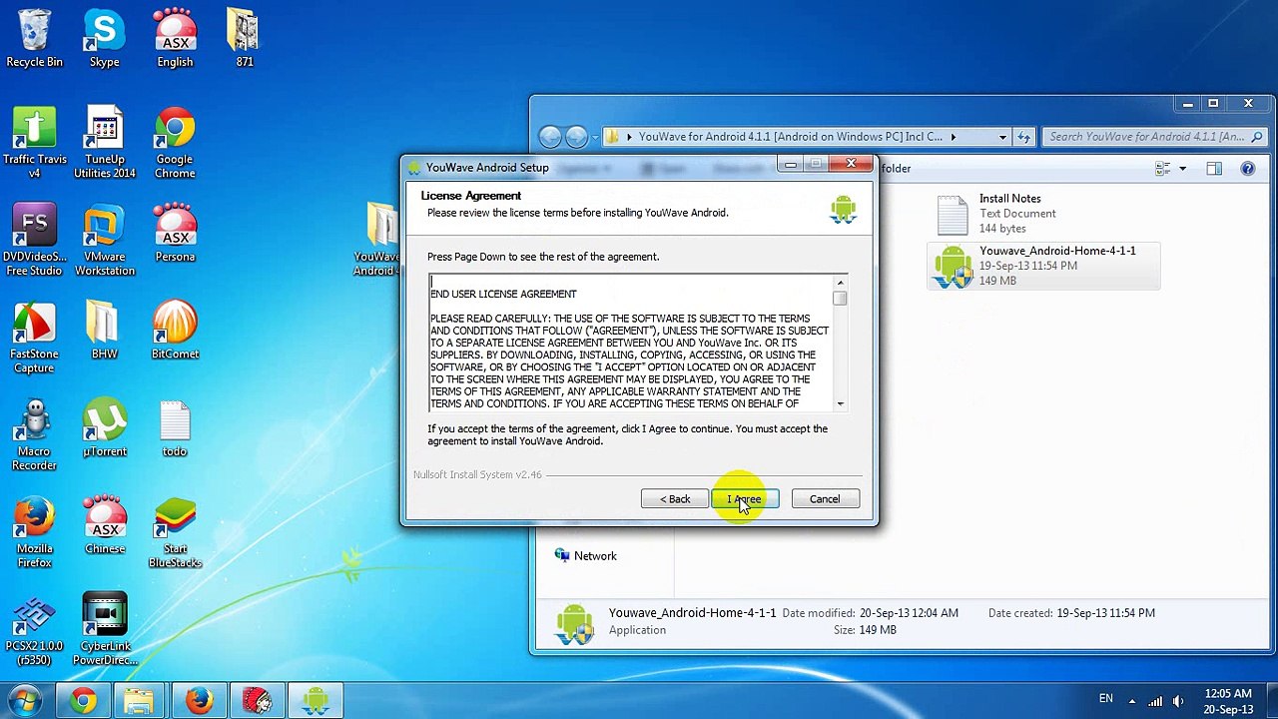Open PCSX2 1.0.0 desktop icon
Screen dimensions: 1278x719
click(34, 630)
